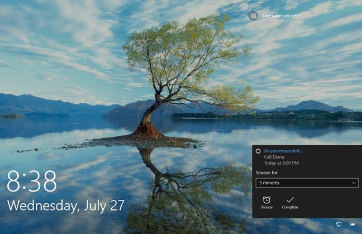The height and width of the screenshot is (234, 362).
Task: Click the 'Today at 8:00 PM' reminder time
Action: click(x=282, y=163)
